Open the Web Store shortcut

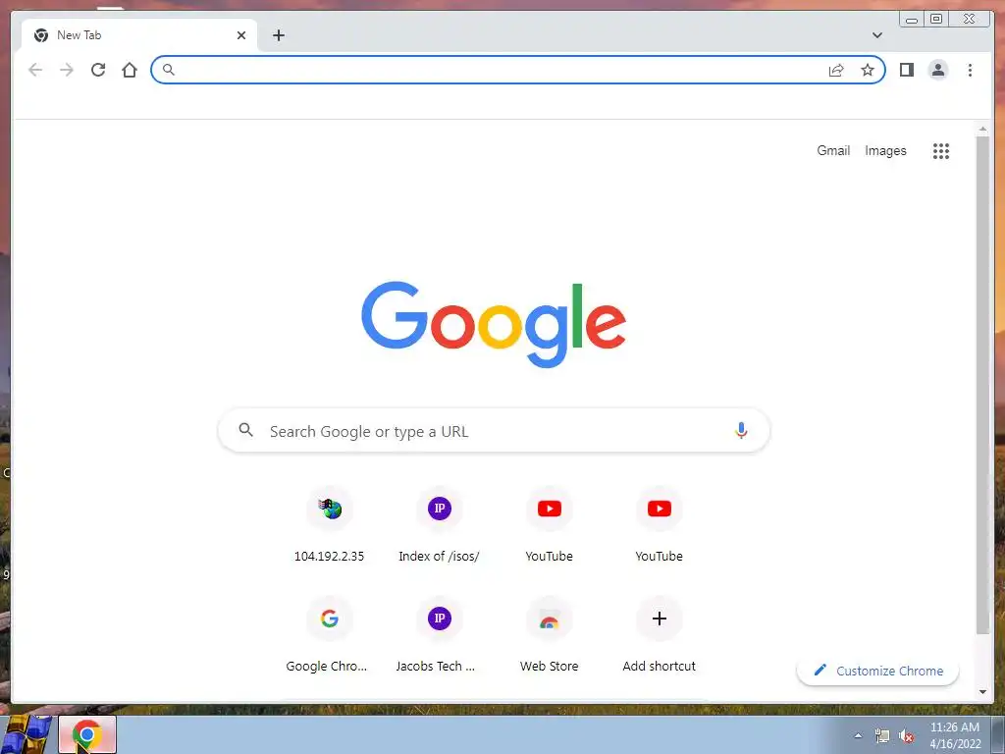(550, 635)
